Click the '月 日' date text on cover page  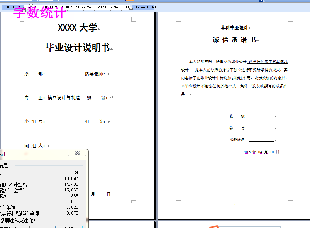tap(101, 194)
